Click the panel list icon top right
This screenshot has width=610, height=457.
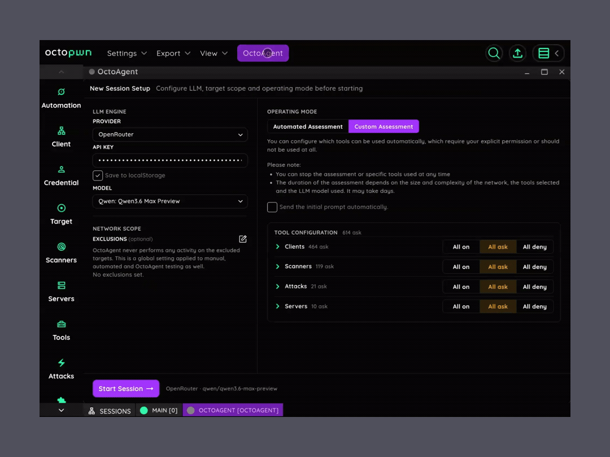[x=543, y=53]
